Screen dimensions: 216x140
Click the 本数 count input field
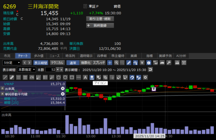click(50, 70)
